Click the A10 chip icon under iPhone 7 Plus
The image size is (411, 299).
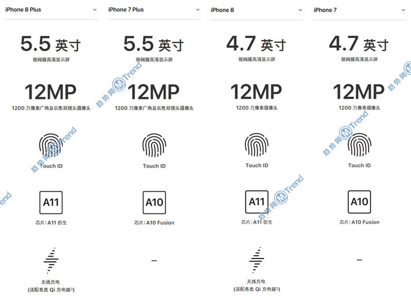click(154, 202)
